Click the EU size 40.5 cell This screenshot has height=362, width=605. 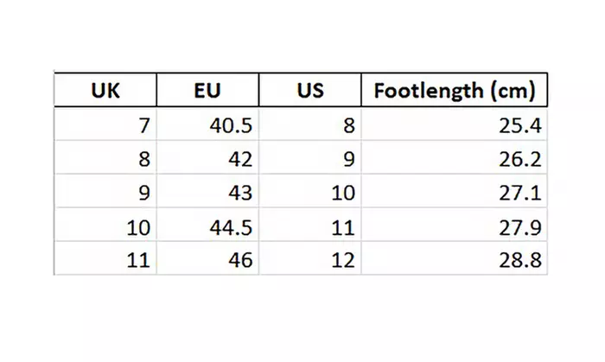coord(231,126)
